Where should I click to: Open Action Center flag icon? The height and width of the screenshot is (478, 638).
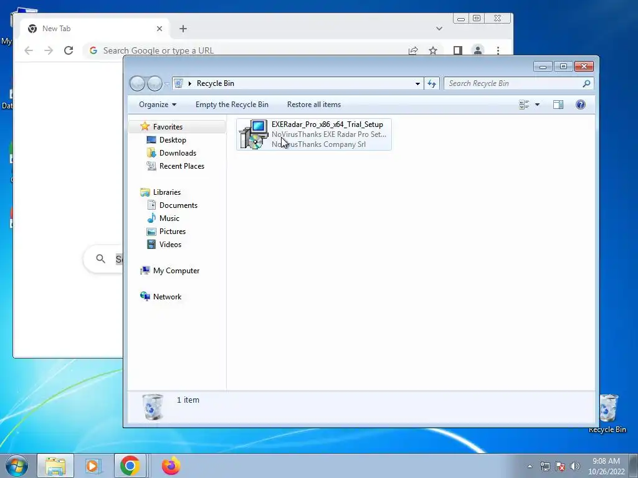560,466
